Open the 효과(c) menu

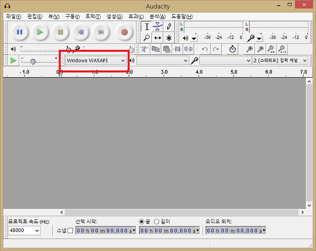[136, 16]
